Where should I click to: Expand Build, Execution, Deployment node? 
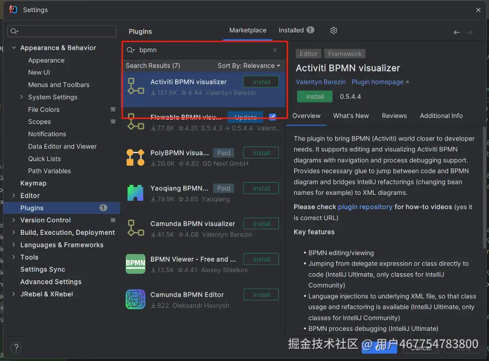(x=14, y=232)
